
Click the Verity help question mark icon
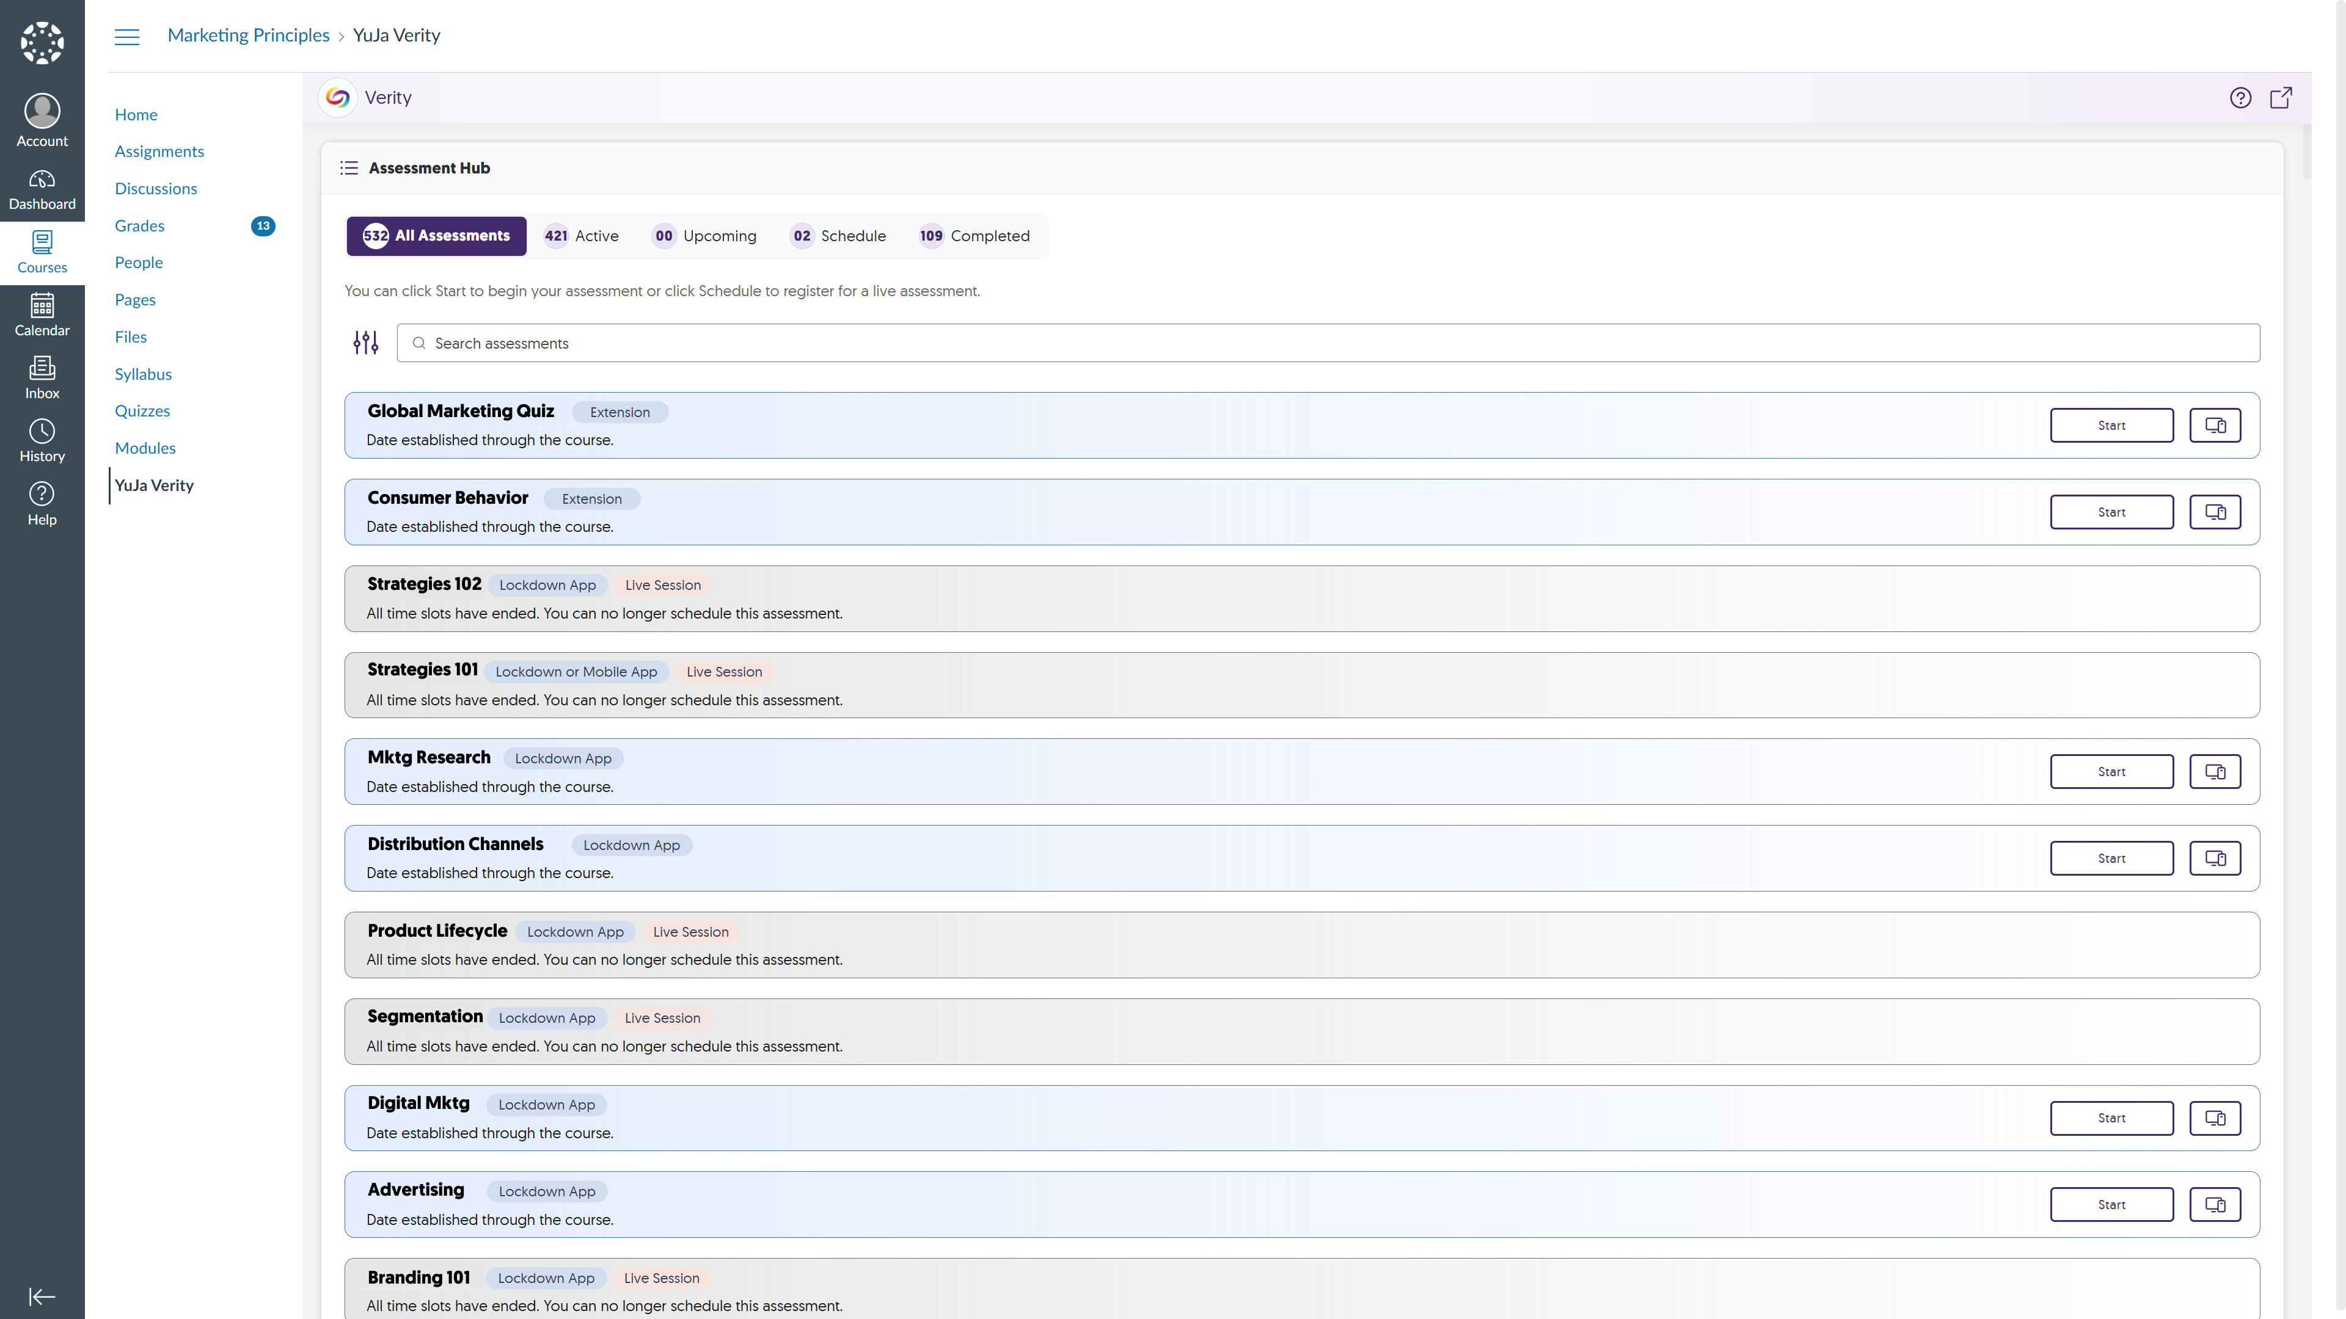point(2240,98)
